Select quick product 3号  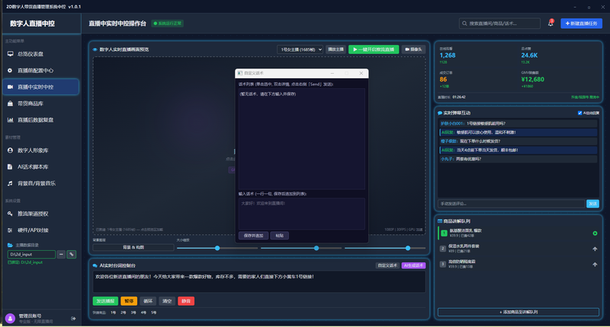tap(133, 313)
